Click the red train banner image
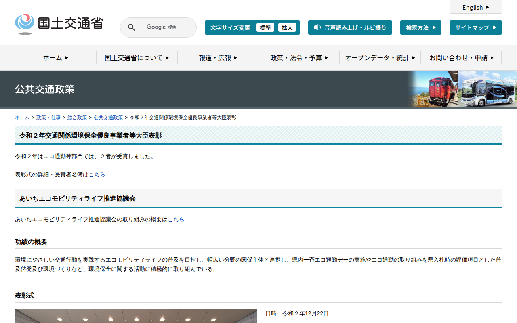Screen dimensions: 517x323 tap(433, 89)
